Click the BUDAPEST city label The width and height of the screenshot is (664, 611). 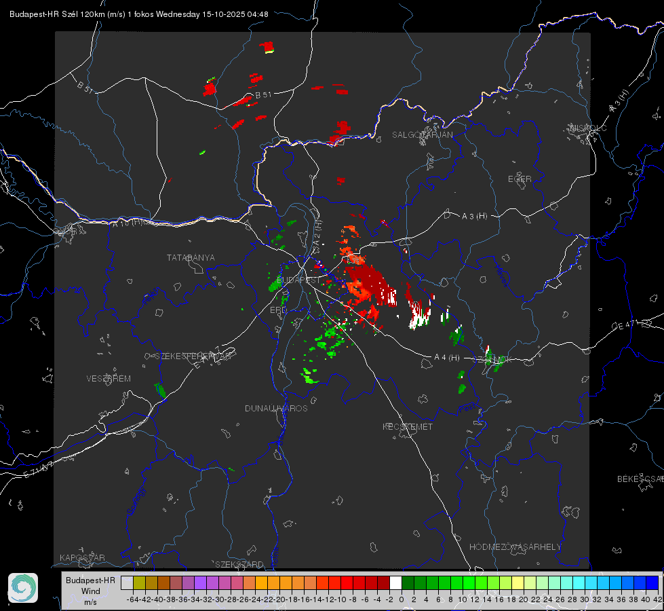pyautogui.click(x=298, y=280)
